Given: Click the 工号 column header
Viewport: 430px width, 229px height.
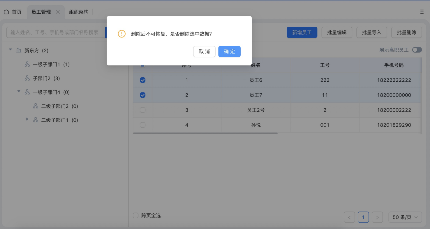Looking at the screenshot, I should click(325, 65).
